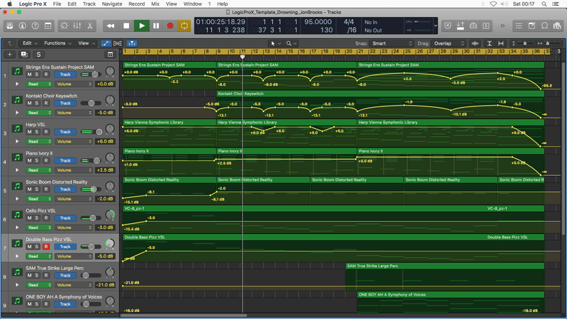Stop playback
This screenshot has height=319, width=567.
[126, 26]
